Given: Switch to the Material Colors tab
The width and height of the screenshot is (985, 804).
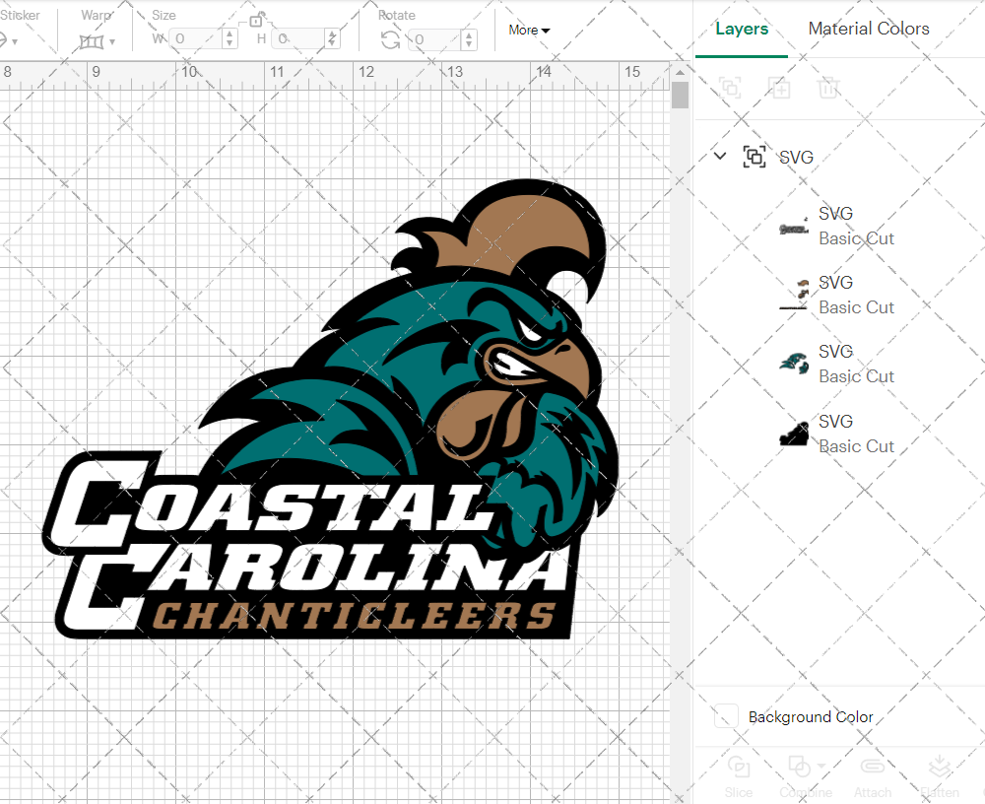Looking at the screenshot, I should point(869,29).
